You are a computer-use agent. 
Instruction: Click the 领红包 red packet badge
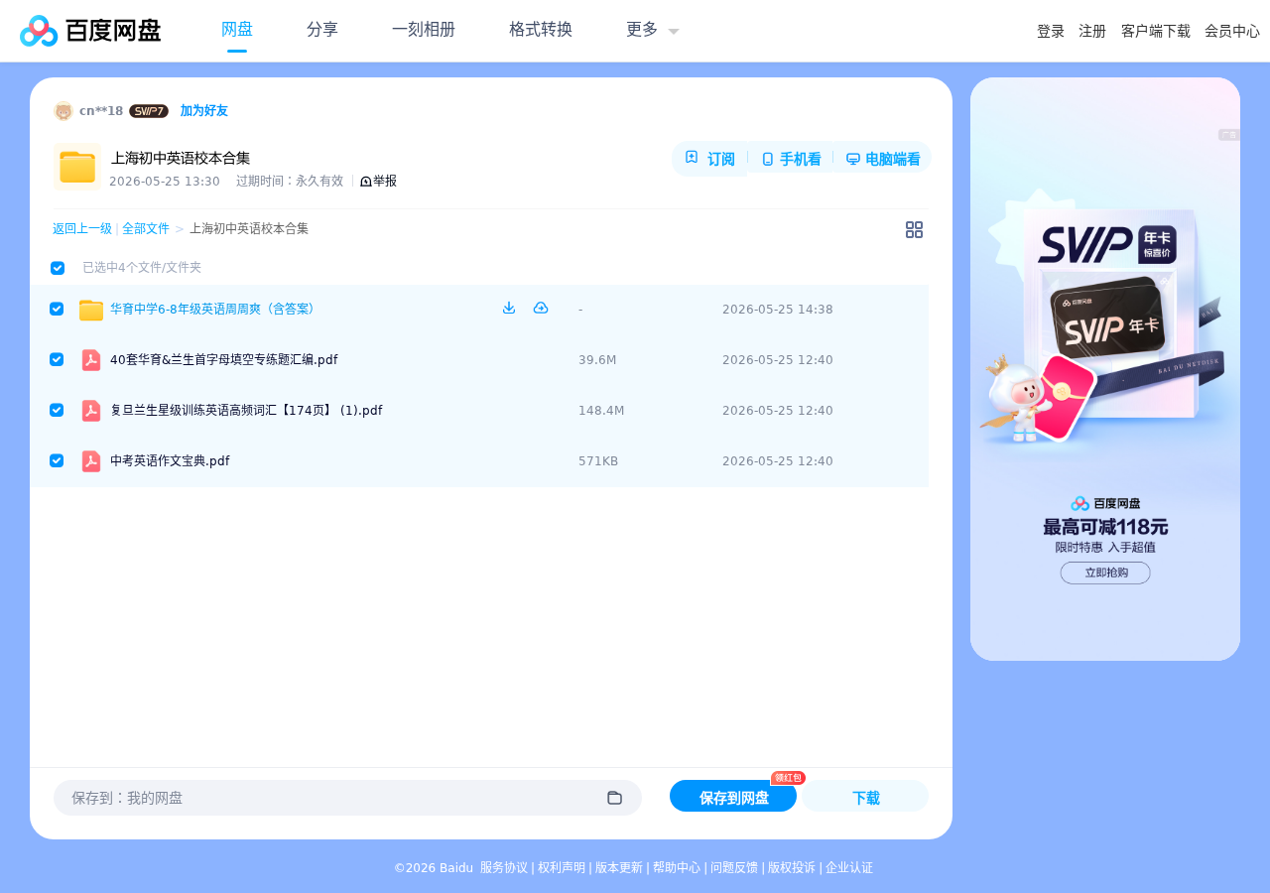788,778
